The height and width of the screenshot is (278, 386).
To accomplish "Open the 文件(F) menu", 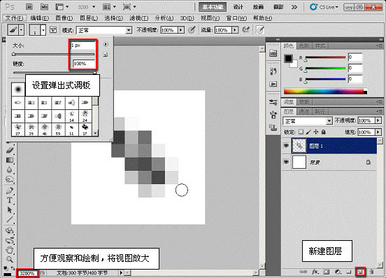I will click(x=14, y=18).
